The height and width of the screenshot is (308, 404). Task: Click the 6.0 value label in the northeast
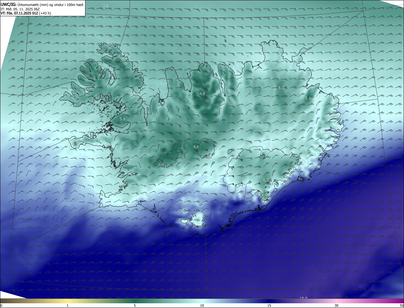[281, 88]
